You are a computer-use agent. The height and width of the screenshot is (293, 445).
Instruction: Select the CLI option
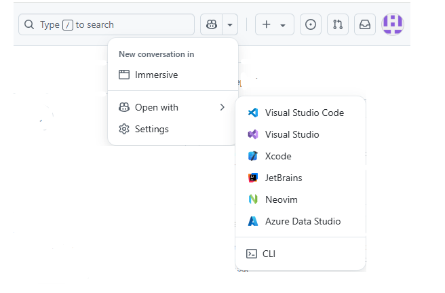click(x=269, y=254)
